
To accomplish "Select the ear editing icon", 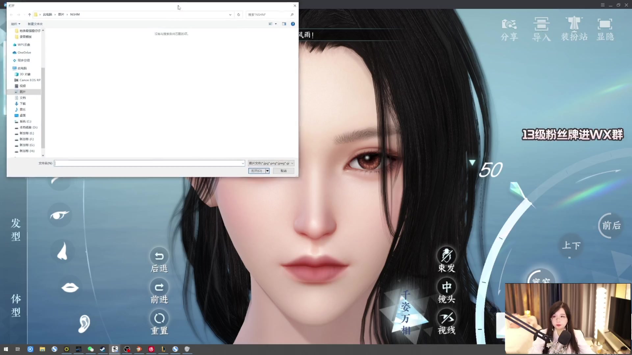I will (x=84, y=324).
